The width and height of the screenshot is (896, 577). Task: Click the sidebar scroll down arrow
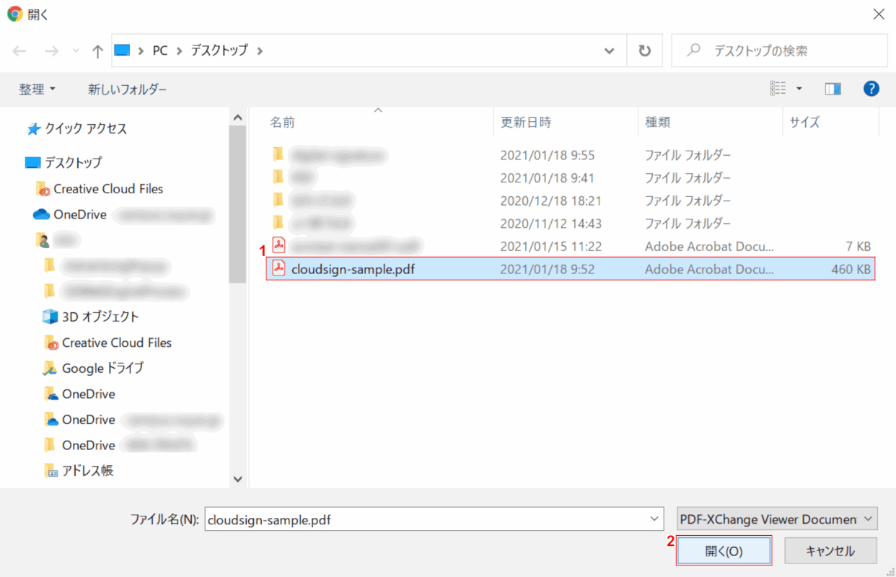pyautogui.click(x=237, y=478)
